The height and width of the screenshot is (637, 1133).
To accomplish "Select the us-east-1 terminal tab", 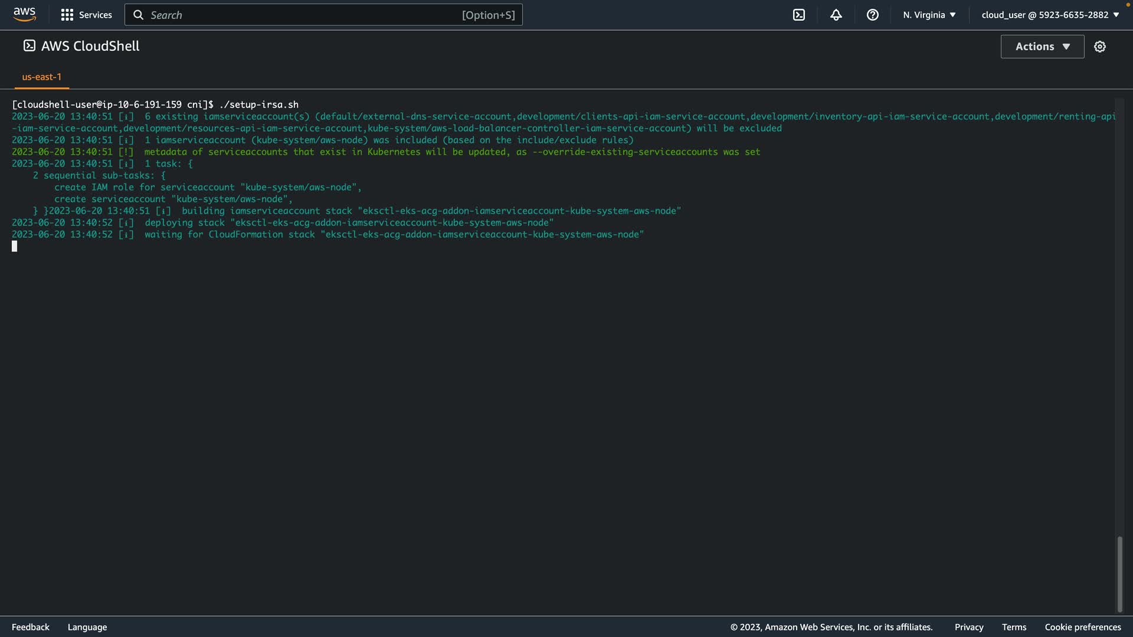I will (x=41, y=77).
